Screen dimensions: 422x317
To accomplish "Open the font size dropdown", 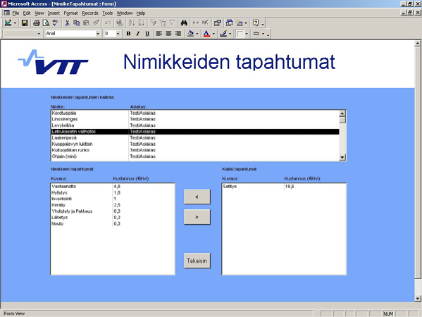I will (x=118, y=34).
